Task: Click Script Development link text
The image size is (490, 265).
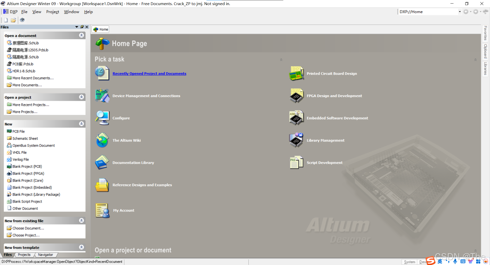Action: 325,162
